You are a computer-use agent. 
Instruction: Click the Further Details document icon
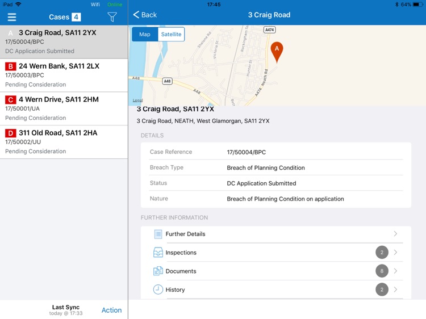click(158, 234)
